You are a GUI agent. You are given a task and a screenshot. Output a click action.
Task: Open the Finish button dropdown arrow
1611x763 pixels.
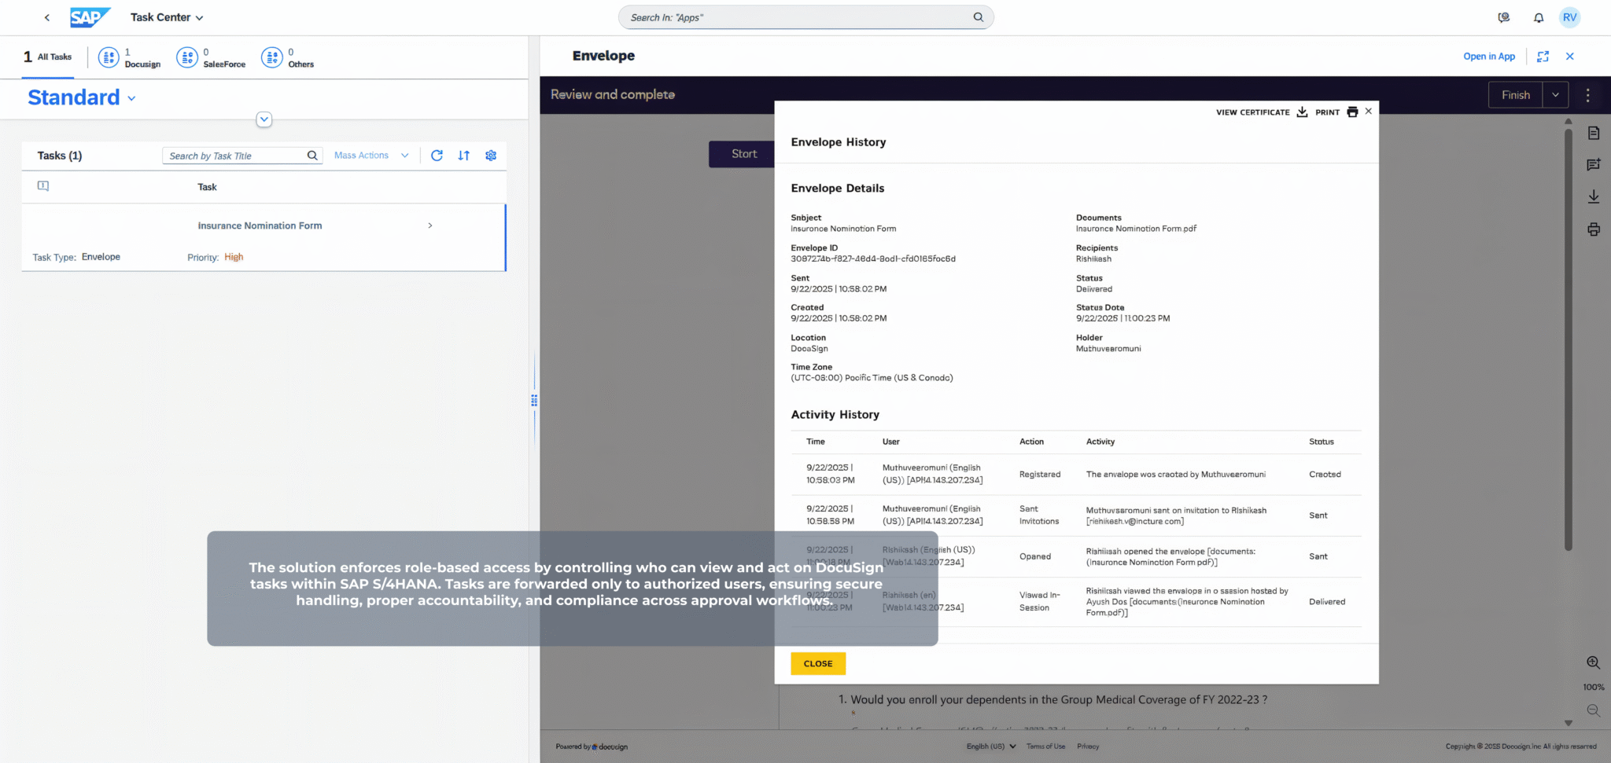[1556, 94]
